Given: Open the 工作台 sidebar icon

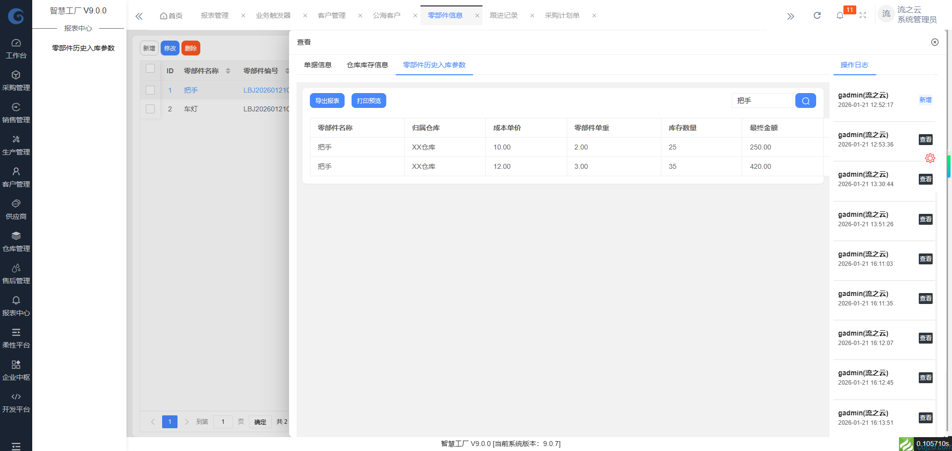Looking at the screenshot, I should pyautogui.click(x=16, y=49).
